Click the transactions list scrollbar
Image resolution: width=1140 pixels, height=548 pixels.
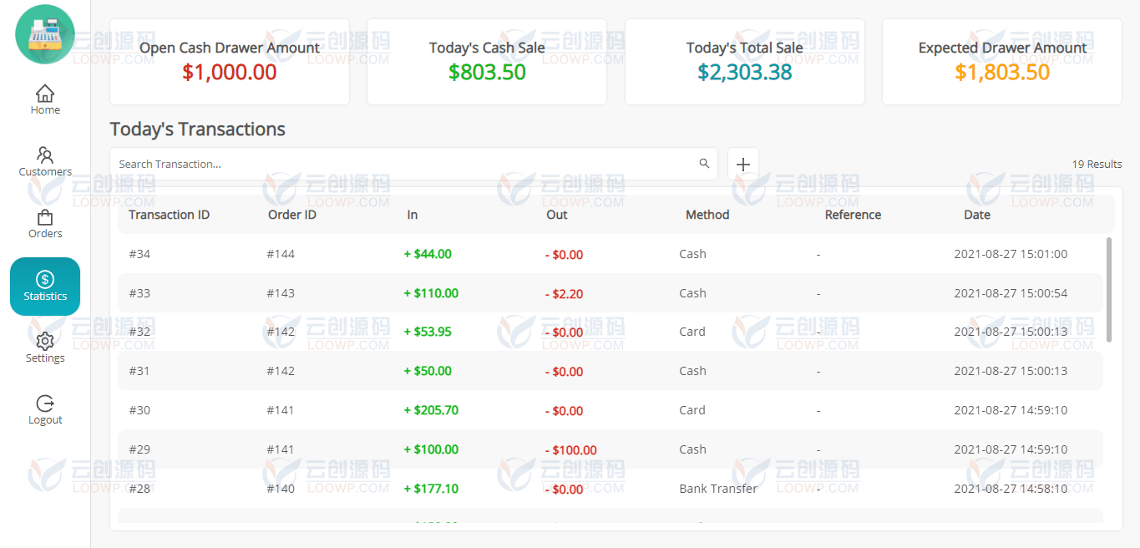point(1109,289)
